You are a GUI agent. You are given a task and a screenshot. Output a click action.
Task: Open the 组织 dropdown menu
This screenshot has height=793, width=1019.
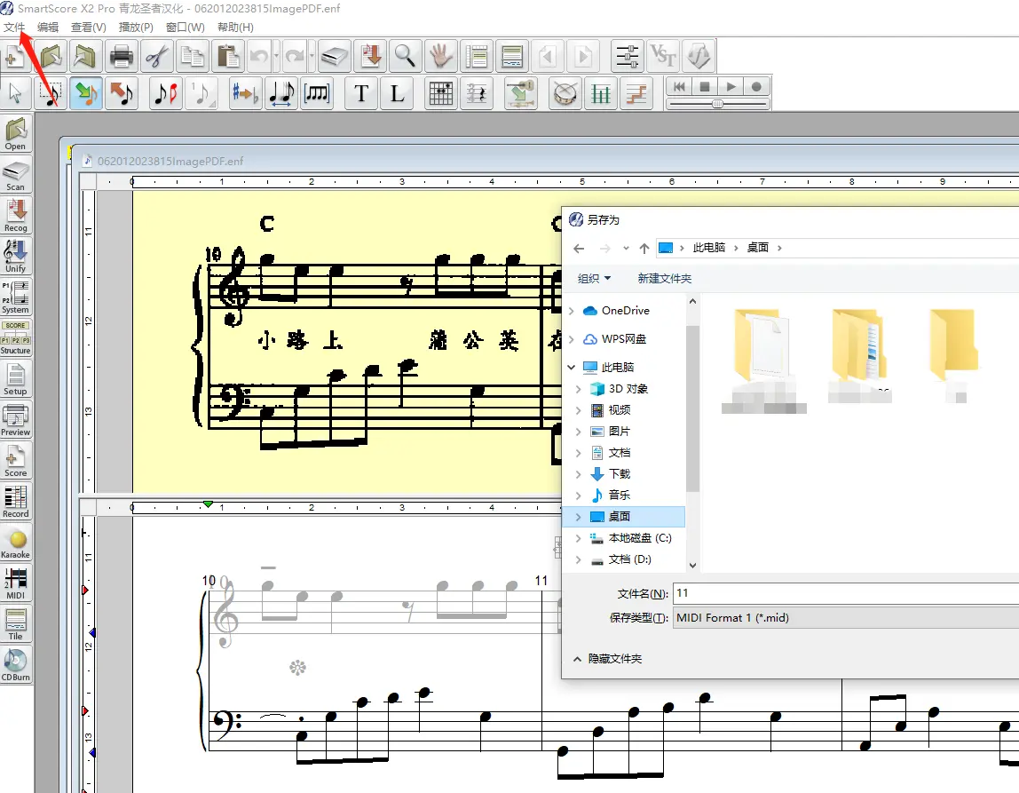(594, 279)
